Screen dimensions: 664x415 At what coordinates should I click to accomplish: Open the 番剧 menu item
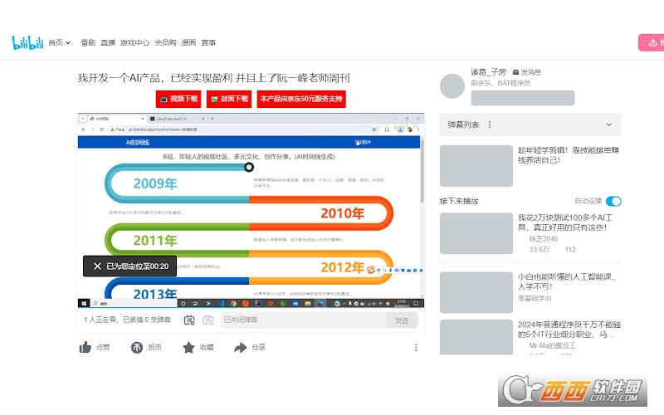click(x=88, y=42)
